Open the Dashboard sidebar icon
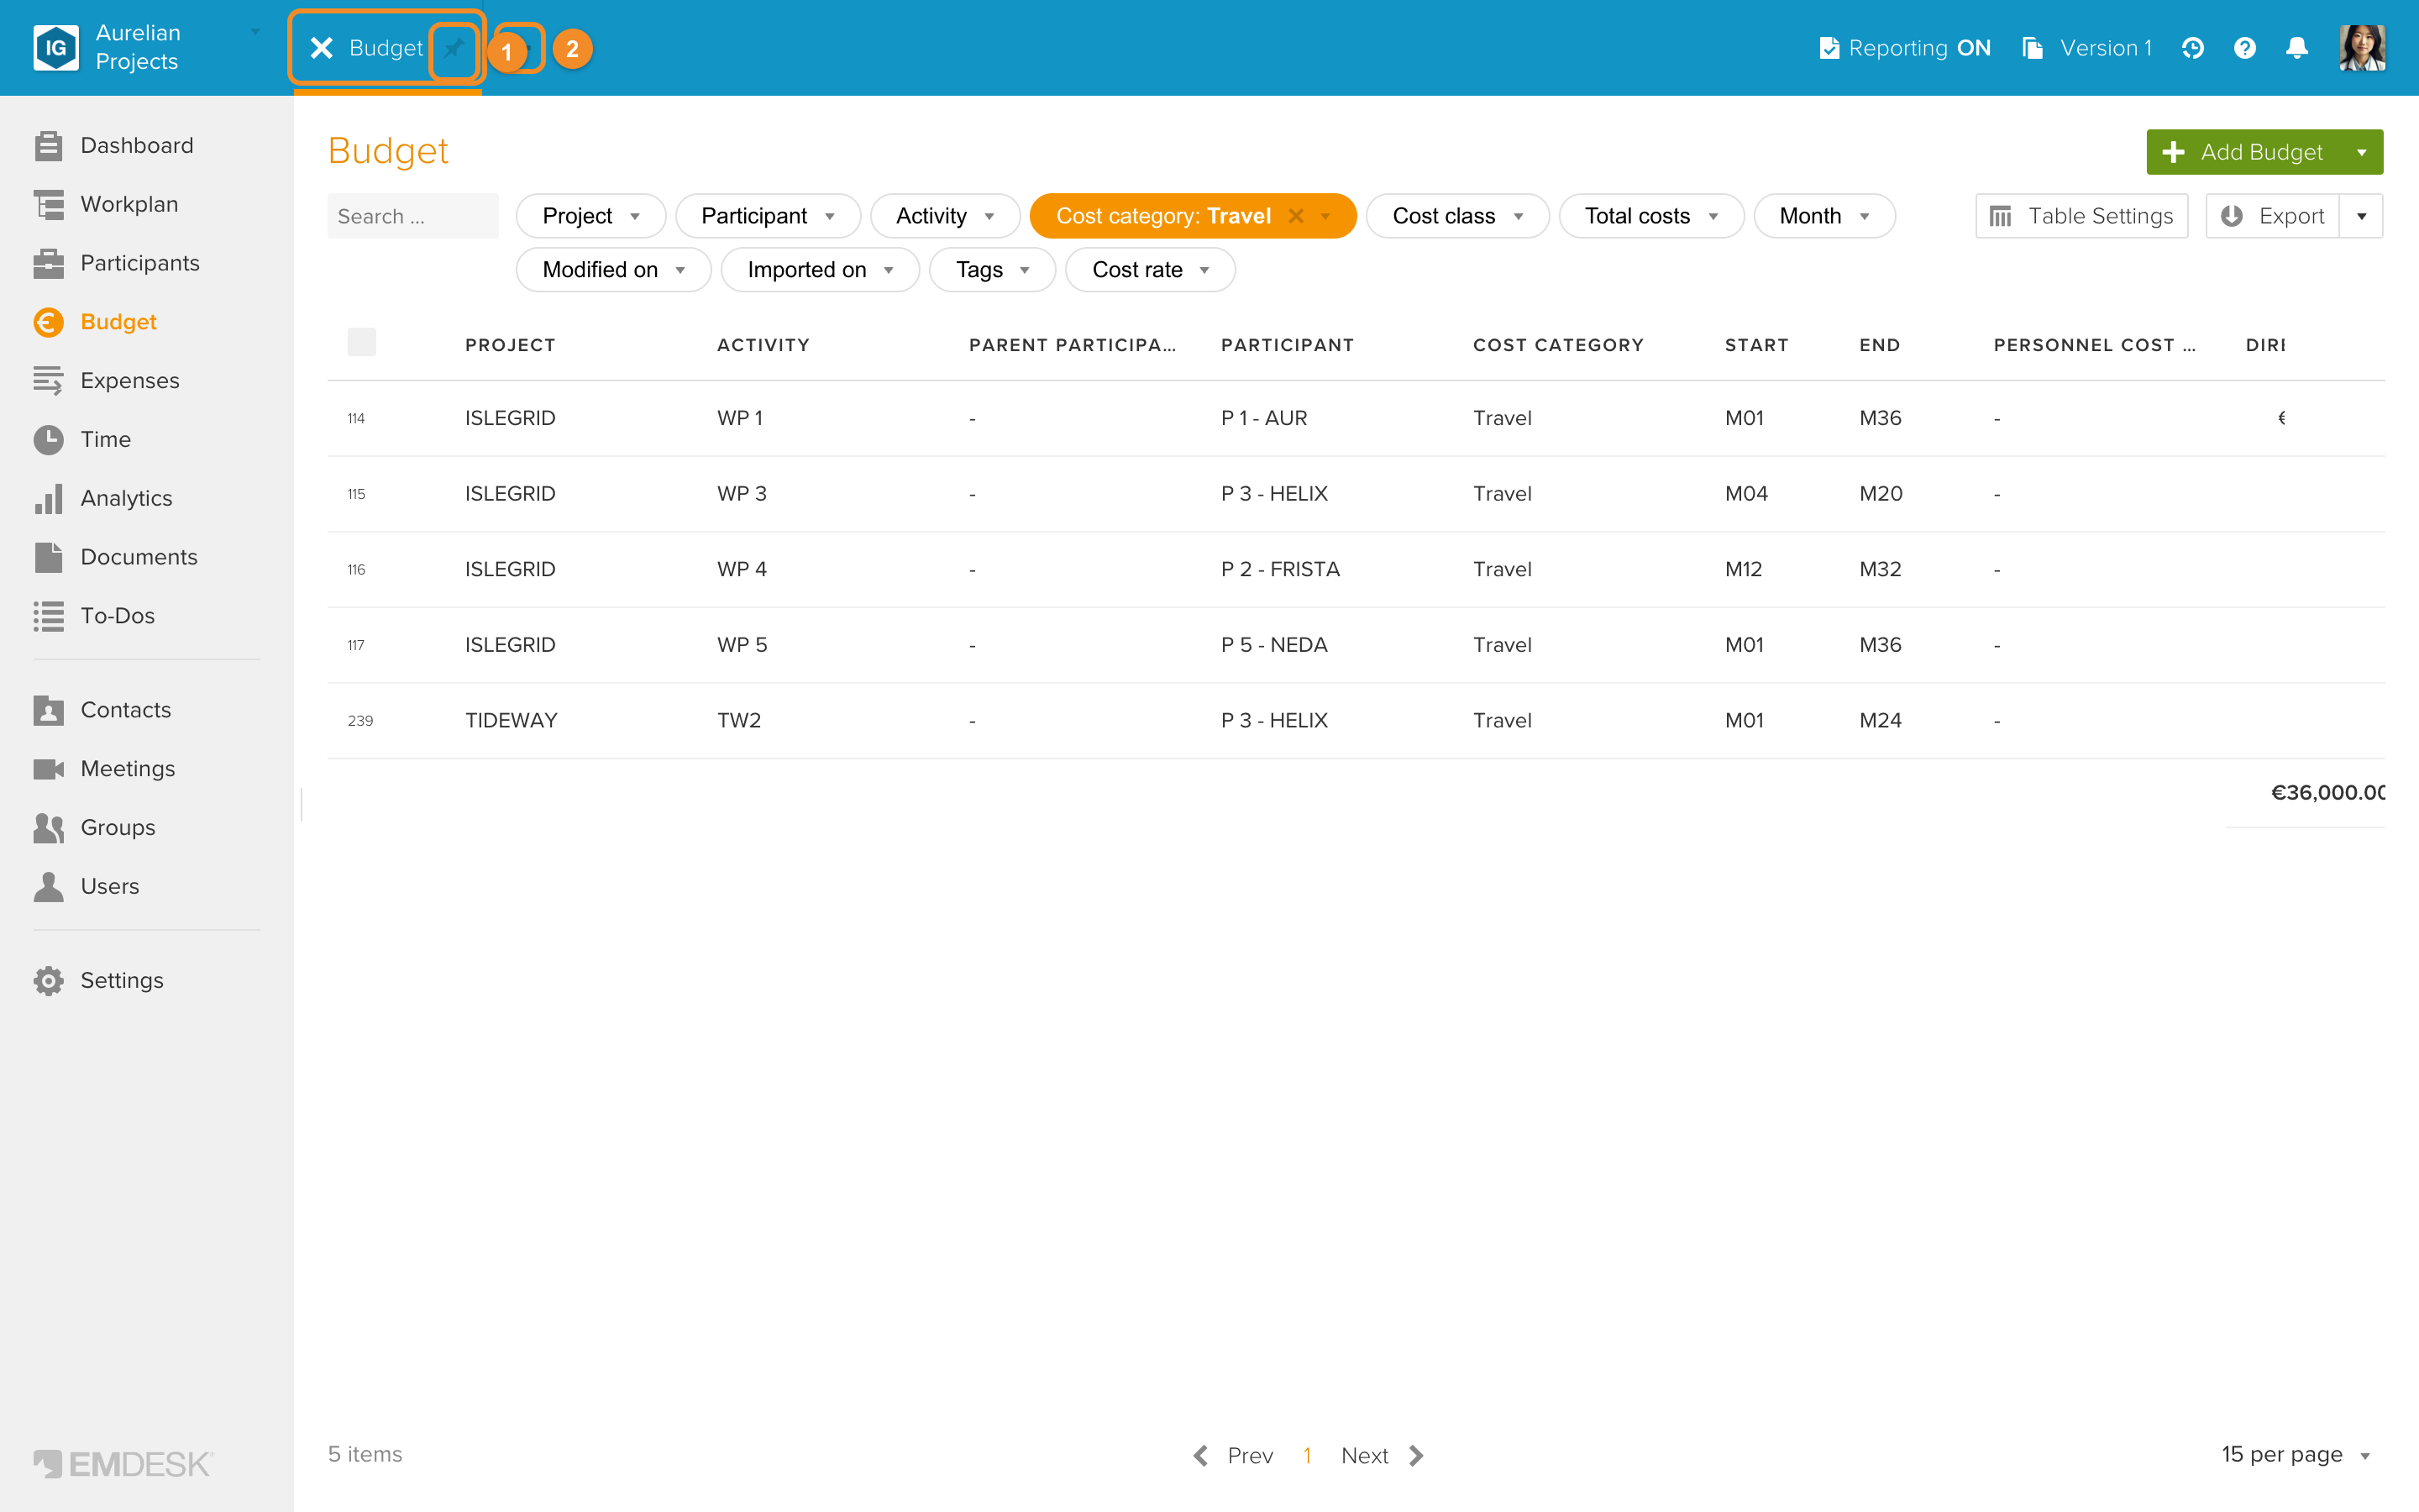The width and height of the screenshot is (2419, 1512). (48, 145)
